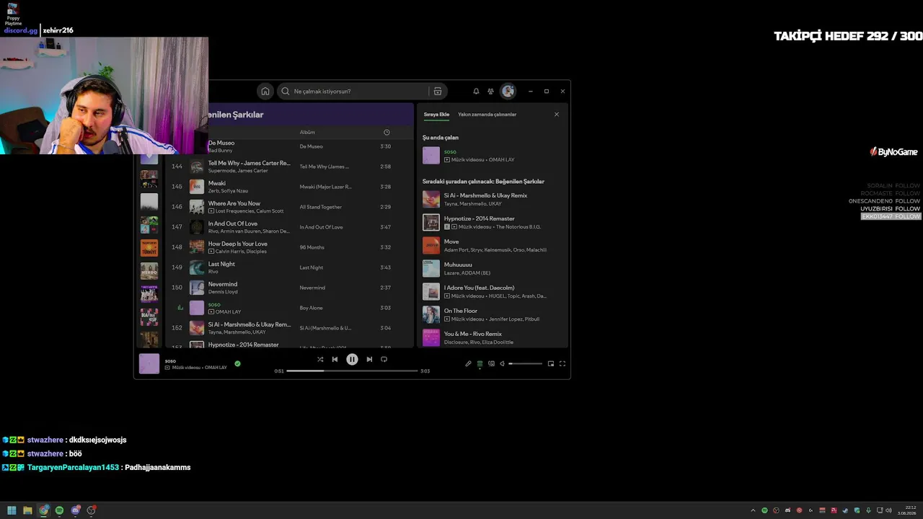Open the Browse icon in search bar

coord(438,92)
